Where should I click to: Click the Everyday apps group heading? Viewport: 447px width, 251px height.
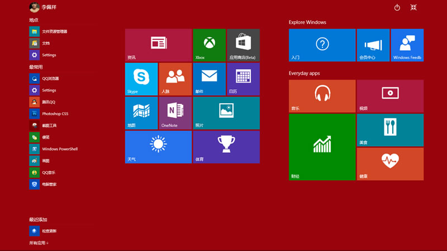[x=304, y=73]
